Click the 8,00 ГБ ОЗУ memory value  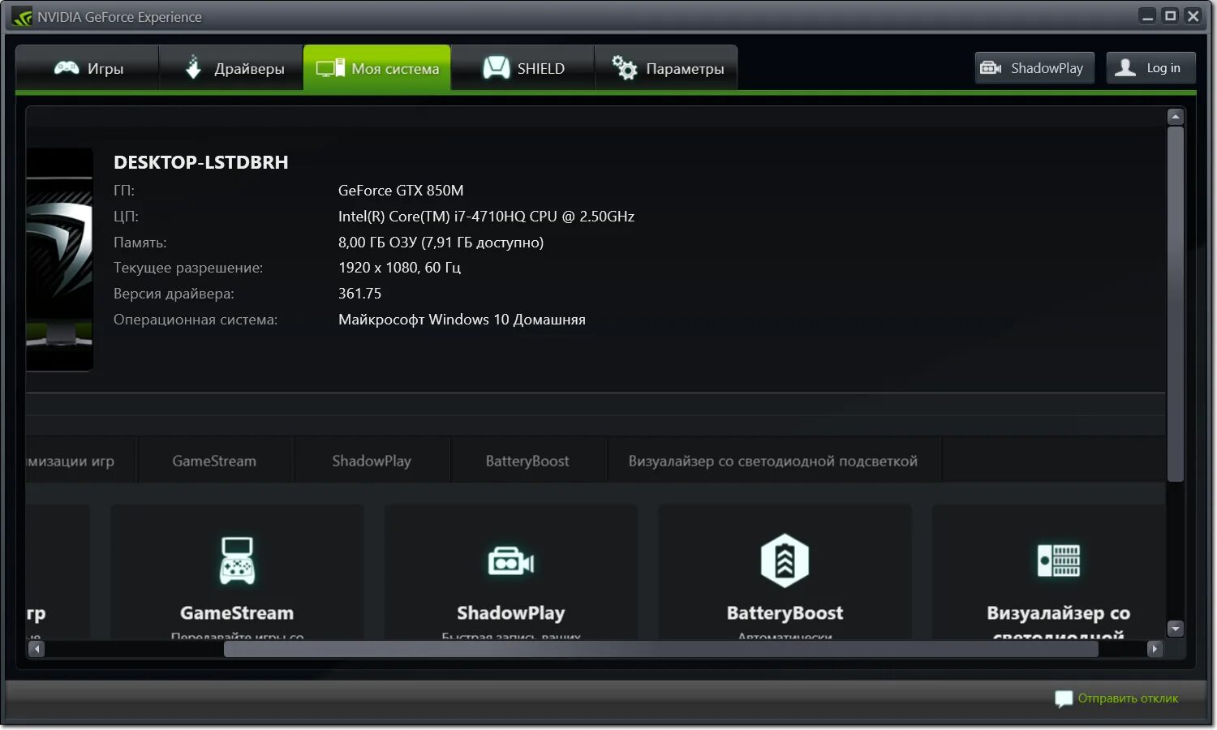[x=441, y=243]
